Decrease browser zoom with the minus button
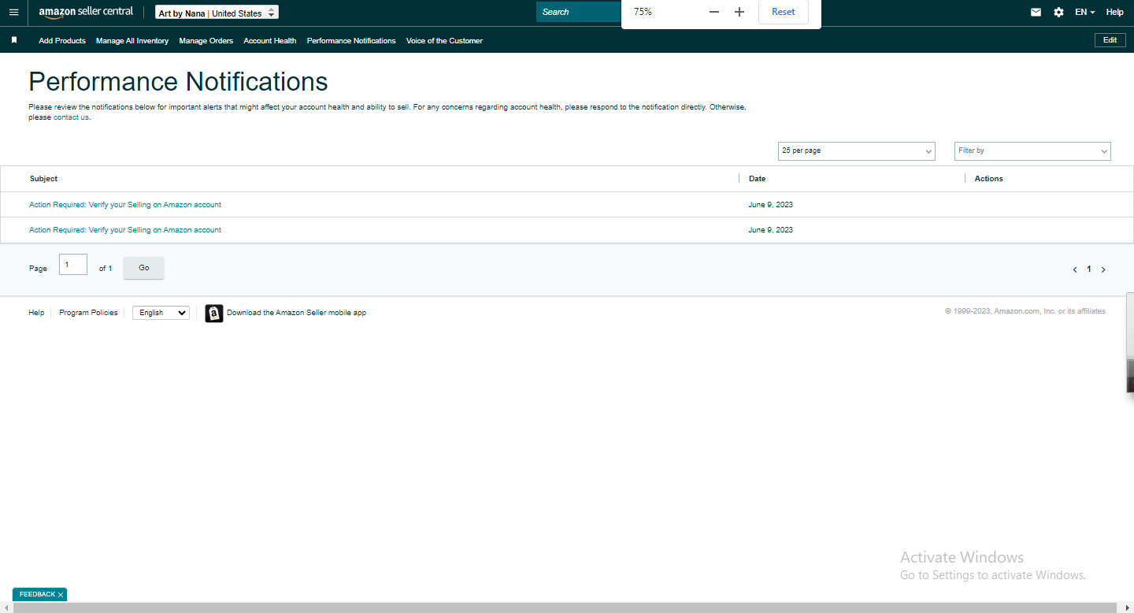This screenshot has height=613, width=1134. tap(714, 12)
